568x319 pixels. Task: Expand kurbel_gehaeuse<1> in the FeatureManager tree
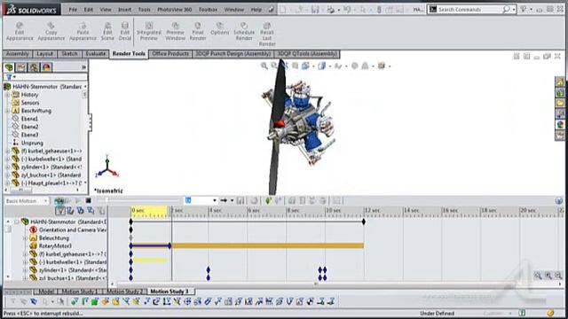(x=8, y=151)
